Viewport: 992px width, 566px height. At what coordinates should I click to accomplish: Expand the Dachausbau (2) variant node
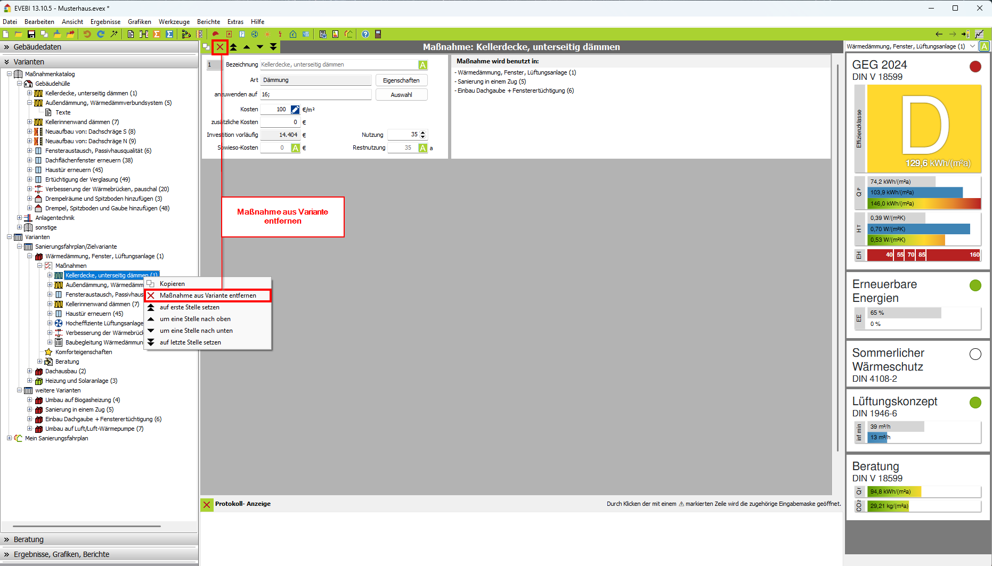30,371
